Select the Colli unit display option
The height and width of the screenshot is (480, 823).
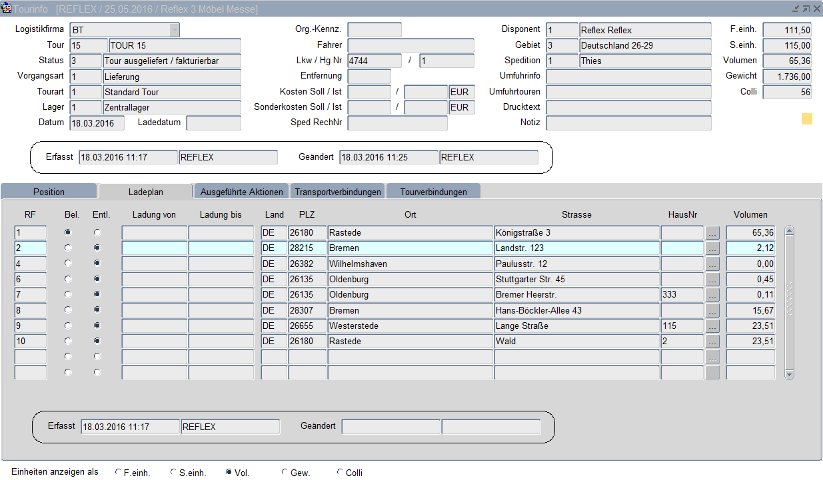(340, 473)
